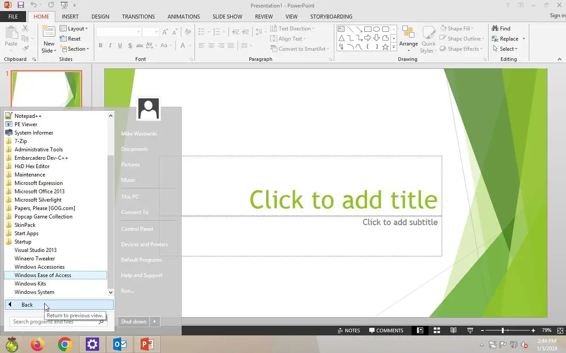566x353 pixels.
Task: Click Find in Editing group
Action: click(501, 29)
